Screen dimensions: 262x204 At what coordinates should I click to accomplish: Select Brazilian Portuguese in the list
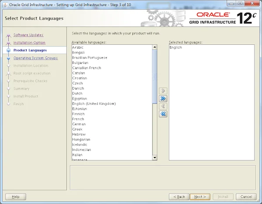coord(112,58)
